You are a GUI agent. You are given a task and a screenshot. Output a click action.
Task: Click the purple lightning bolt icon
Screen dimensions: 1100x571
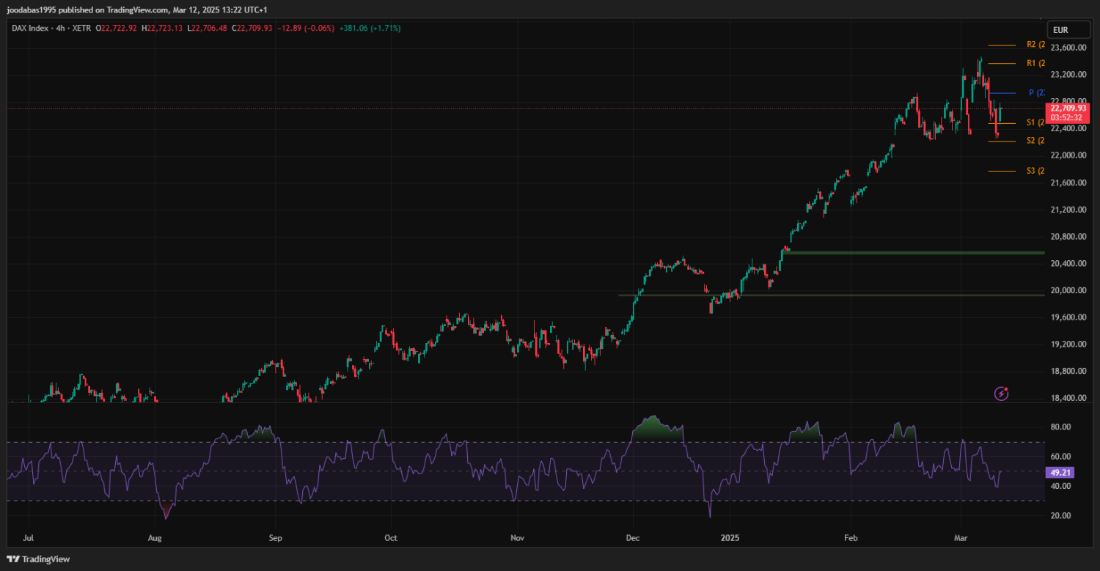pos(1001,394)
